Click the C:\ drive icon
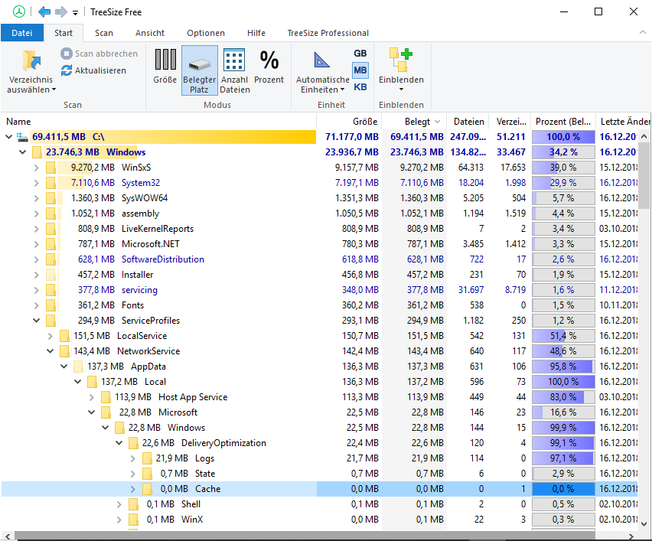This screenshot has width=652, height=541. (22, 137)
